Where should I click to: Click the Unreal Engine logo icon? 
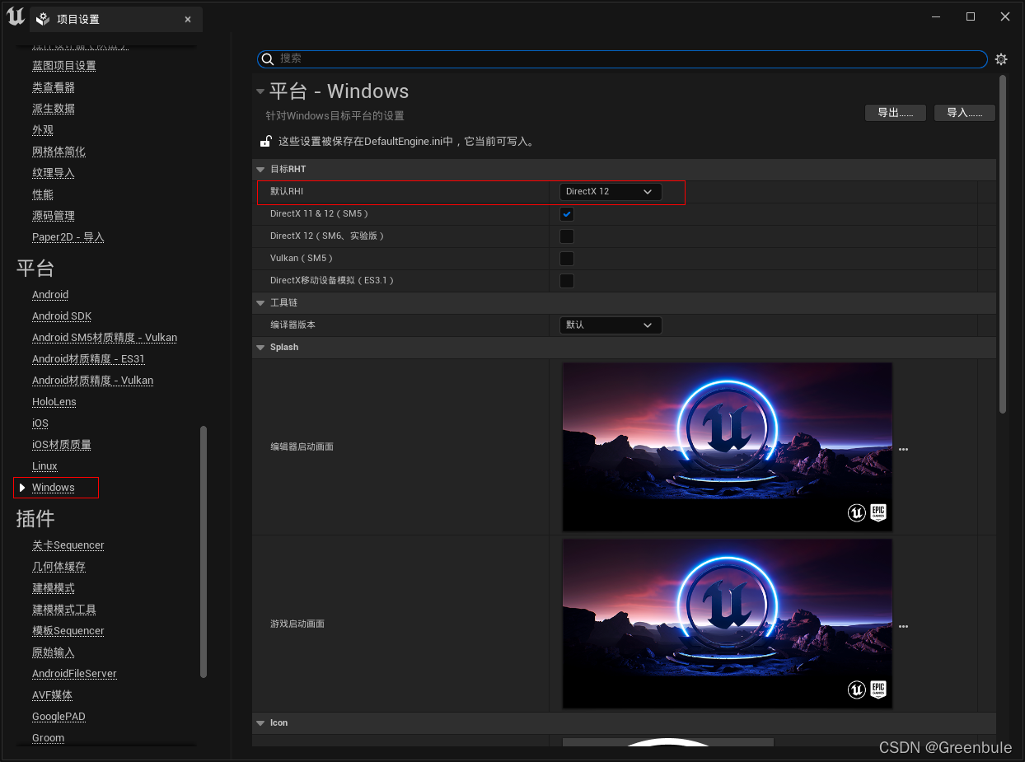pyautogui.click(x=15, y=16)
